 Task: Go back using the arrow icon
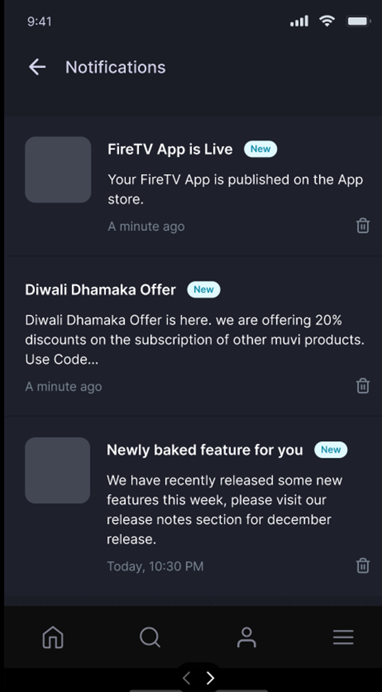[x=37, y=67]
